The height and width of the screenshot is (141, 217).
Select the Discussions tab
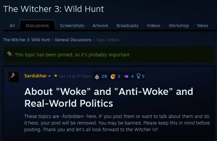pyautogui.click(x=37, y=25)
